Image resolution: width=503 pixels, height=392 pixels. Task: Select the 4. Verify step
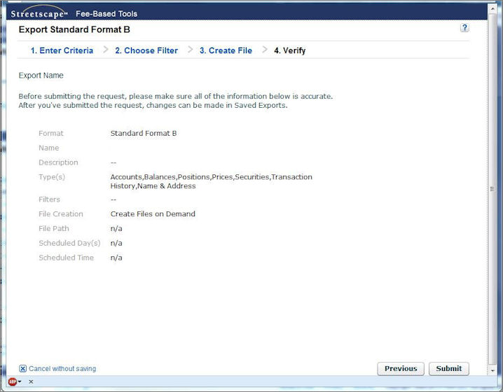click(x=289, y=50)
